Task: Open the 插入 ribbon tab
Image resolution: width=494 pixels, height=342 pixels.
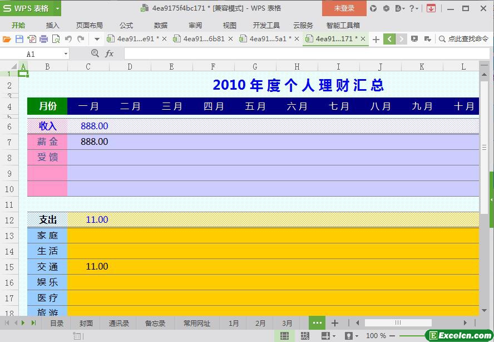Action: point(52,25)
